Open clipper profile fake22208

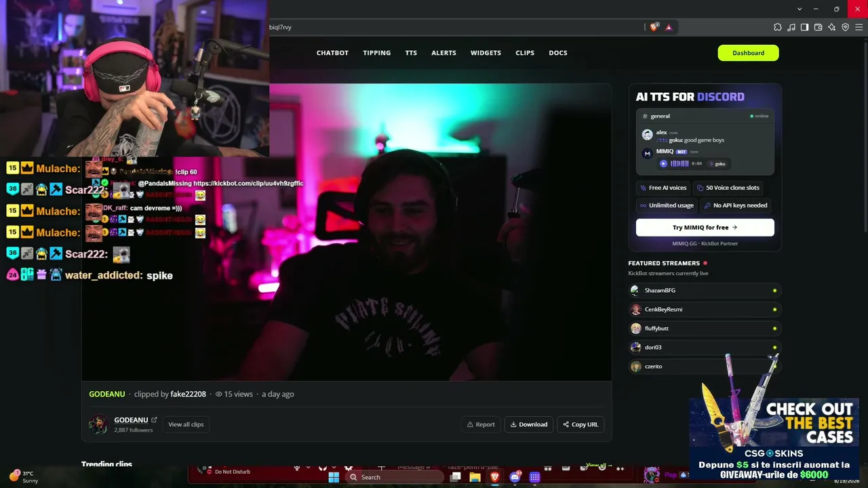189,394
